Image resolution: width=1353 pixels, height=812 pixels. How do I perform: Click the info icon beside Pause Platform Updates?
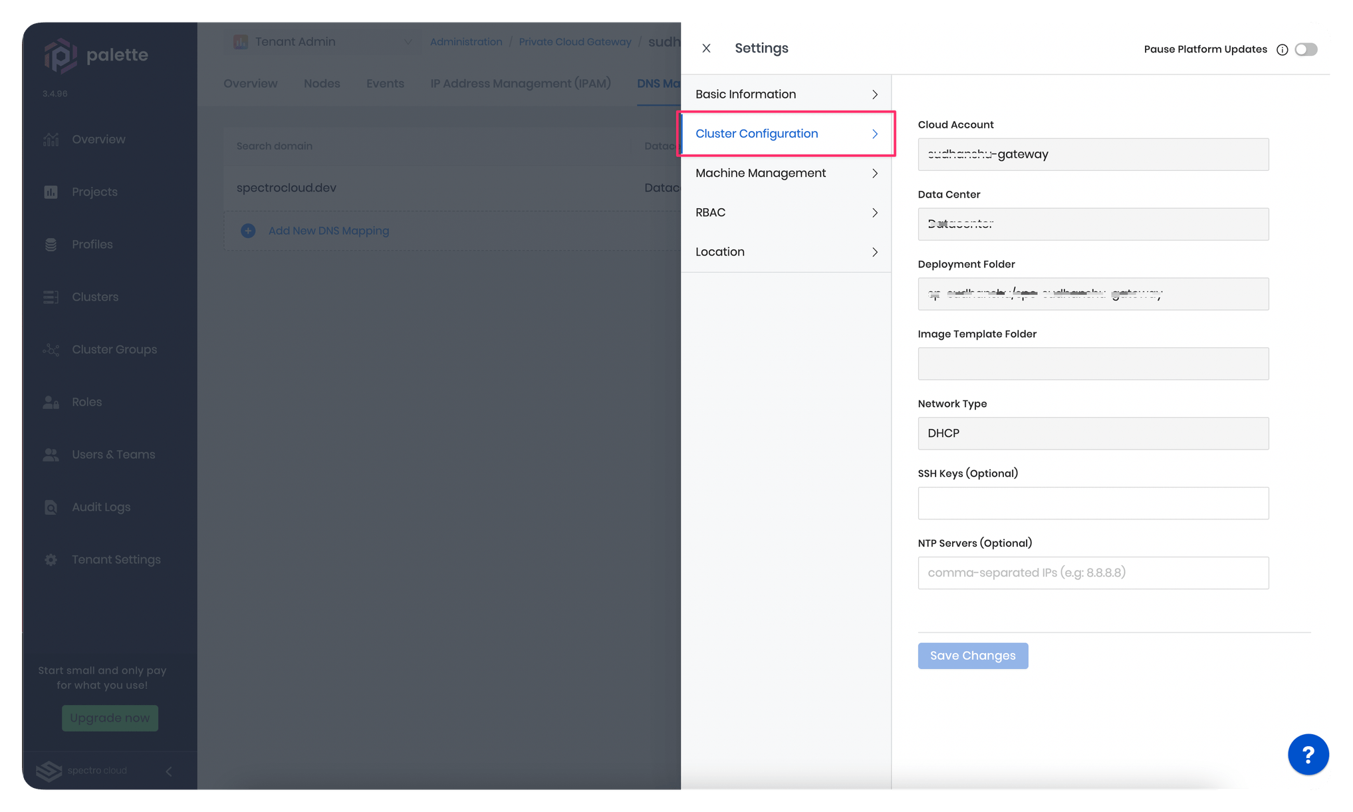click(x=1282, y=50)
